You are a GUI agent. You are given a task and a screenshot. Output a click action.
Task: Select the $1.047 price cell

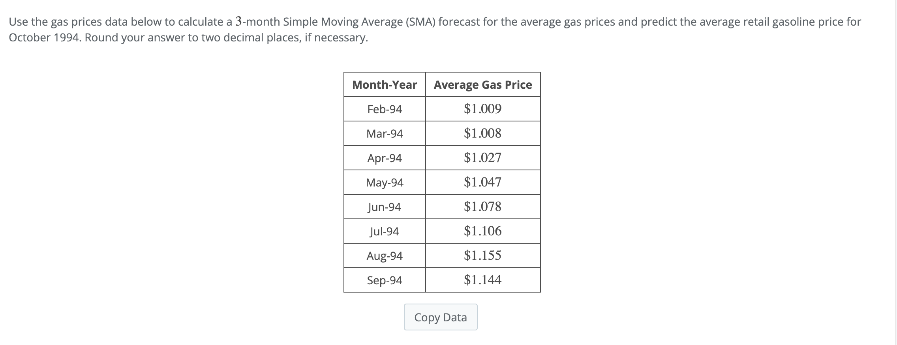click(482, 182)
